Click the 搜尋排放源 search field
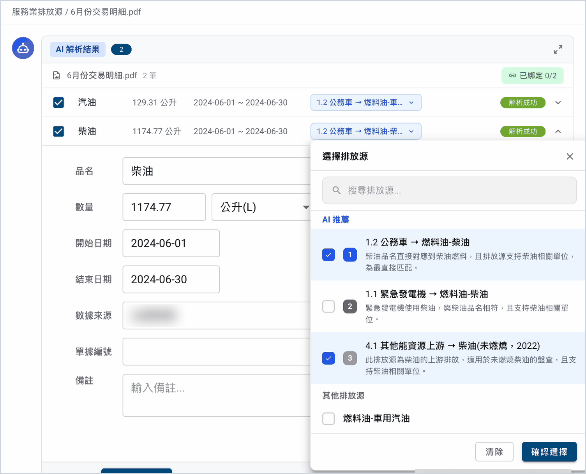The height and width of the screenshot is (474, 586). pos(449,190)
